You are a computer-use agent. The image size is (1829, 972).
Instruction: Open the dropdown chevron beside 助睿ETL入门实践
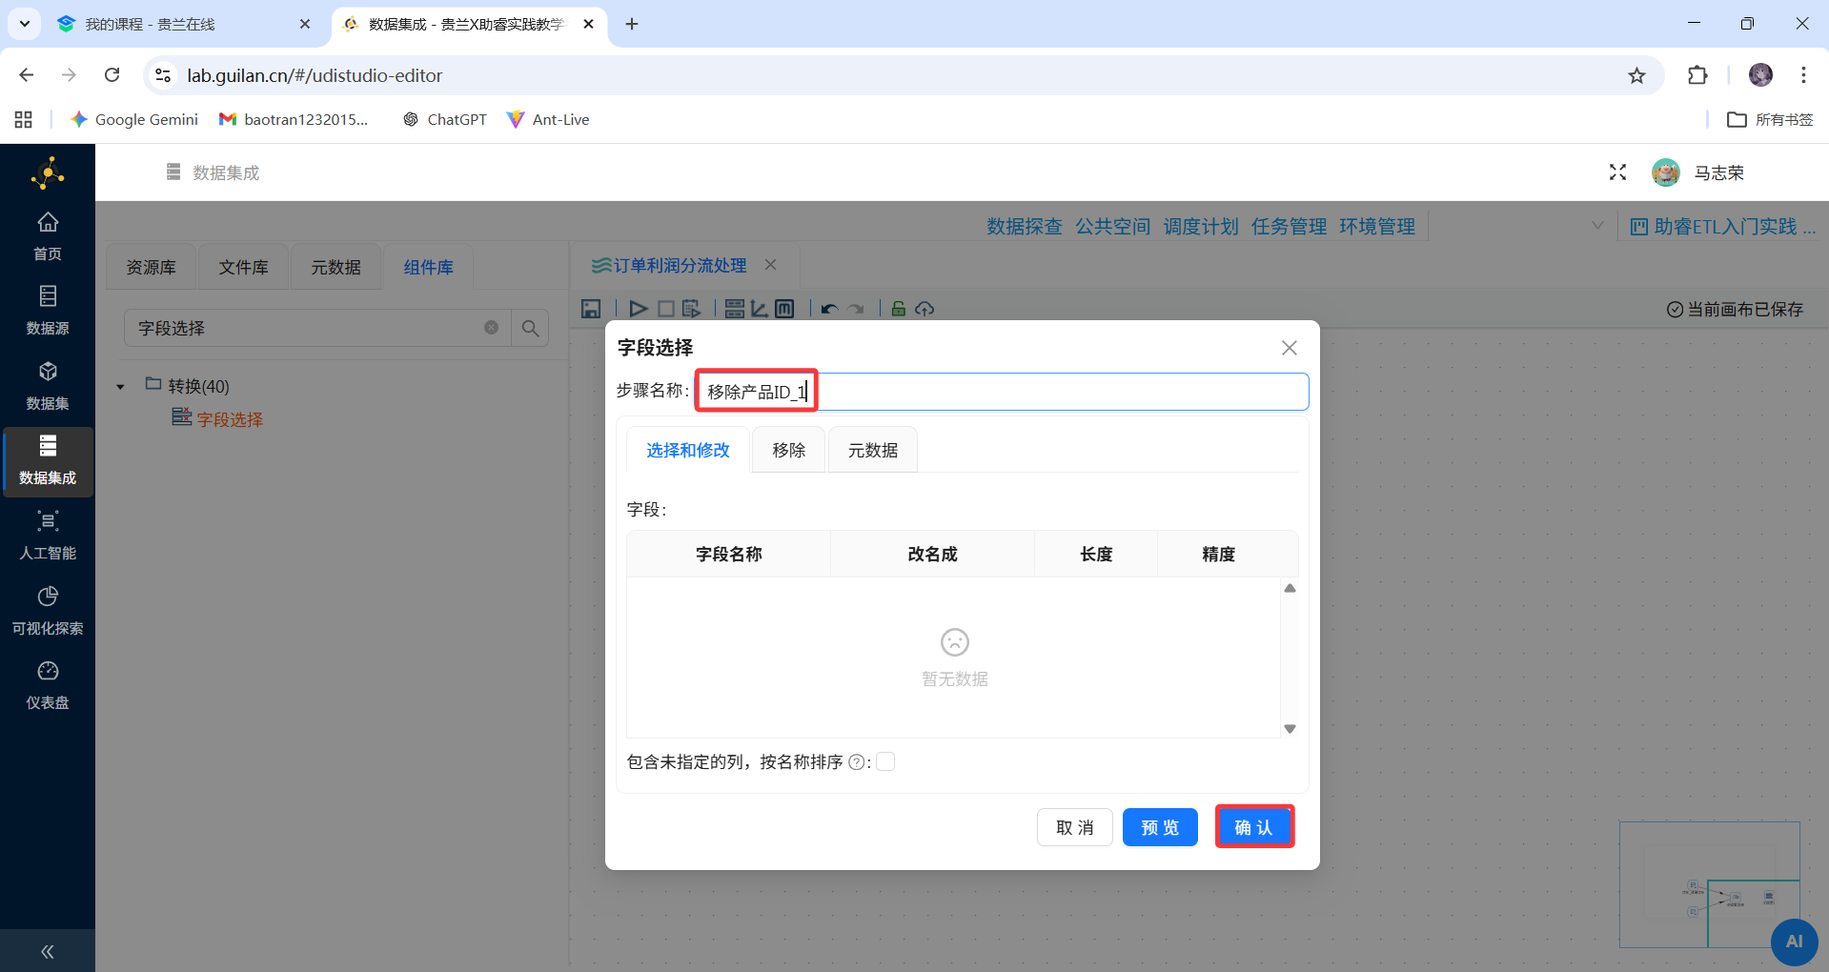click(1597, 226)
